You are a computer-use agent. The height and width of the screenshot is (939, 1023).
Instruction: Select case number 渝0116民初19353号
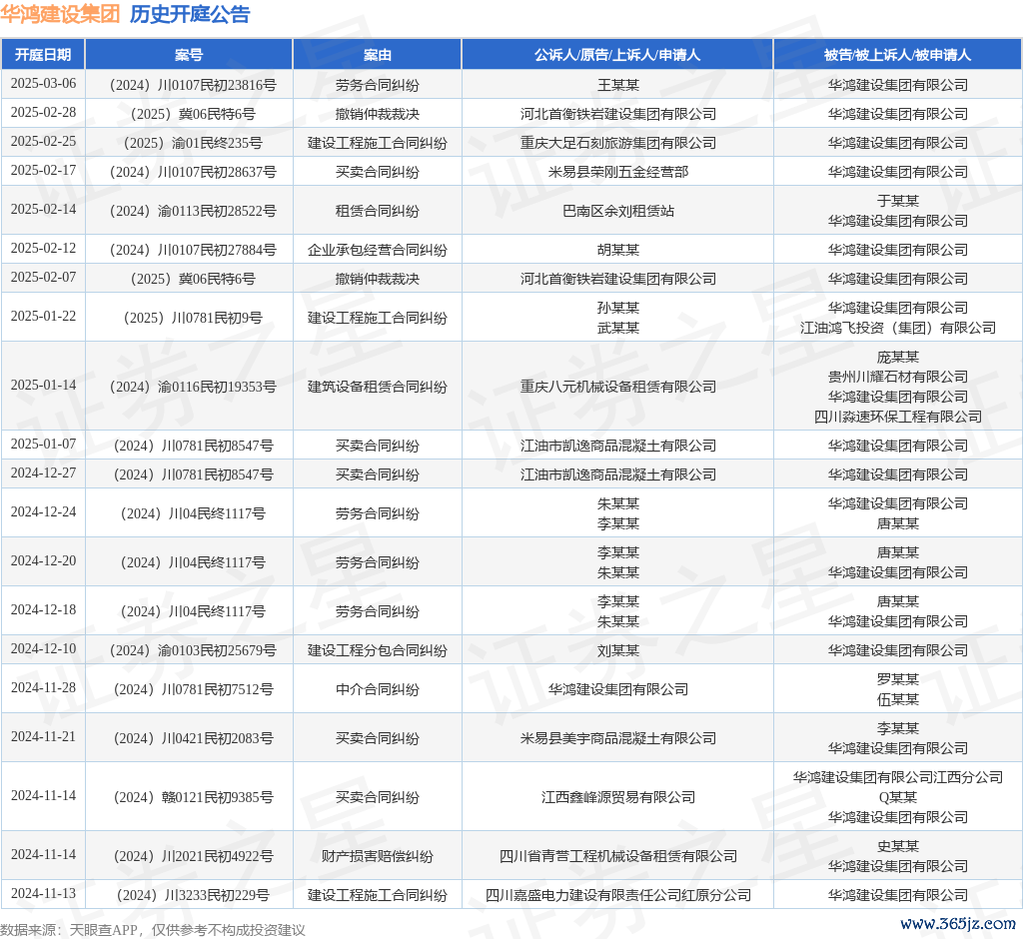click(x=193, y=387)
